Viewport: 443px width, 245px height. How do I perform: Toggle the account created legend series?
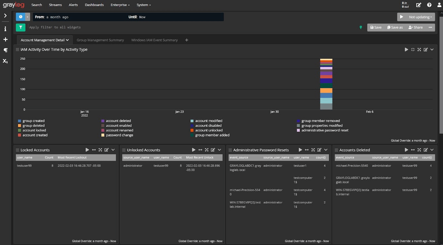pyautogui.click(x=35, y=135)
